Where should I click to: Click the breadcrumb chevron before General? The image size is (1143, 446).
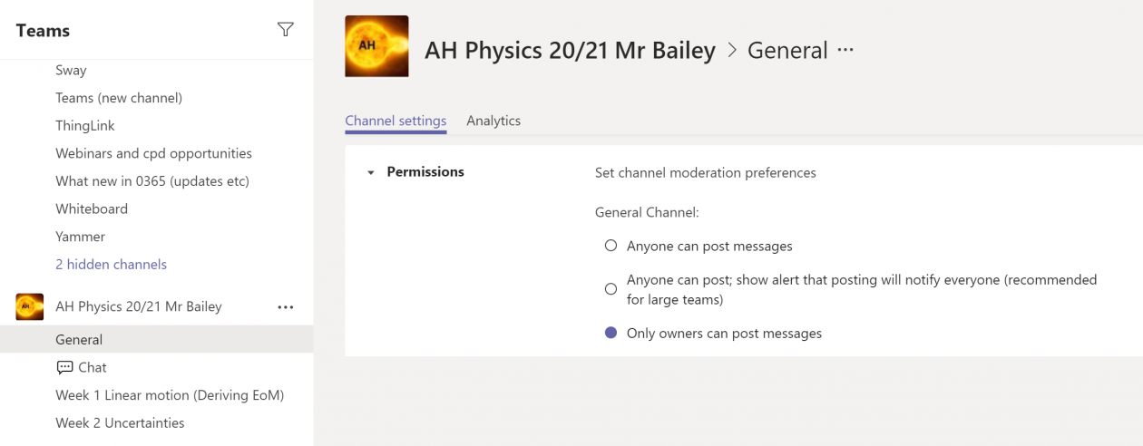pyautogui.click(x=732, y=51)
